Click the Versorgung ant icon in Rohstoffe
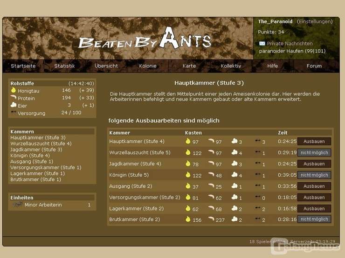Image resolution: width=345 pixels, height=258 pixels. point(14,112)
